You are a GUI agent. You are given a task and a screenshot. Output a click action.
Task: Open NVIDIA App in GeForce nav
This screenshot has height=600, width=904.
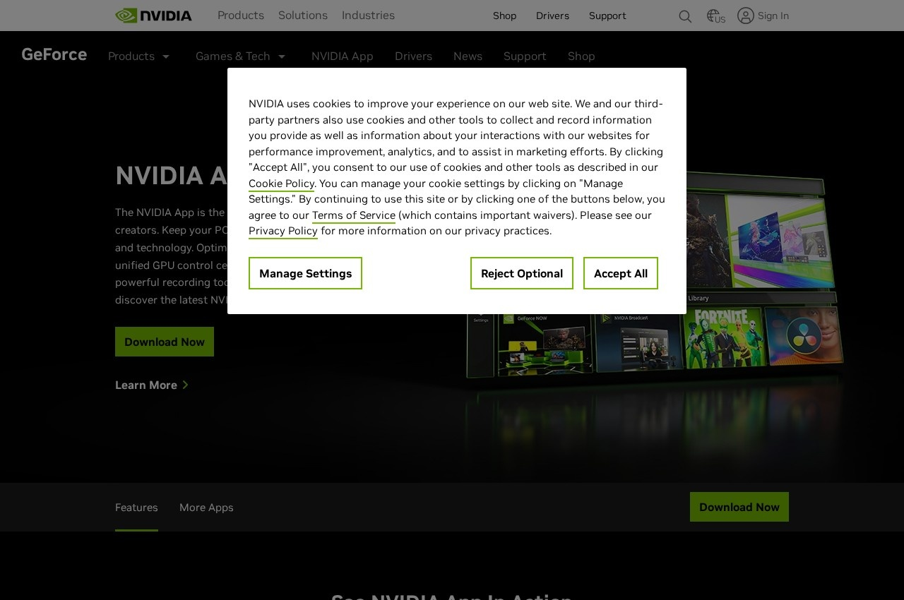[342, 56]
